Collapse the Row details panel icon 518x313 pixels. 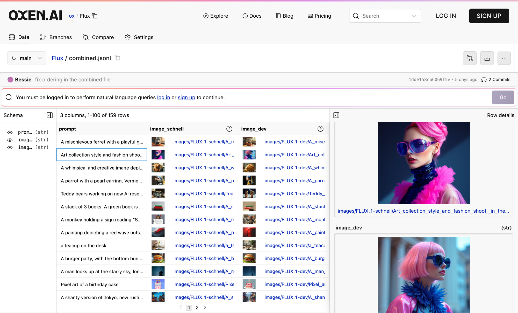point(336,115)
